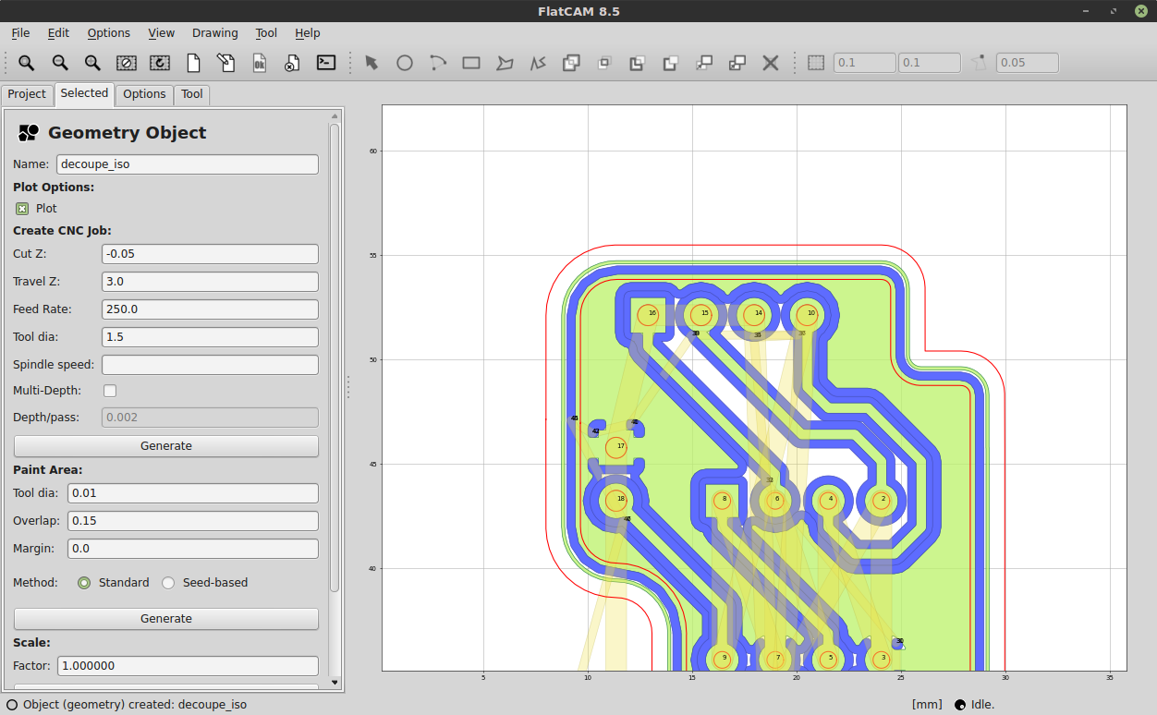Click the X delete shape icon
Image resolution: width=1157 pixels, height=715 pixels.
770,63
